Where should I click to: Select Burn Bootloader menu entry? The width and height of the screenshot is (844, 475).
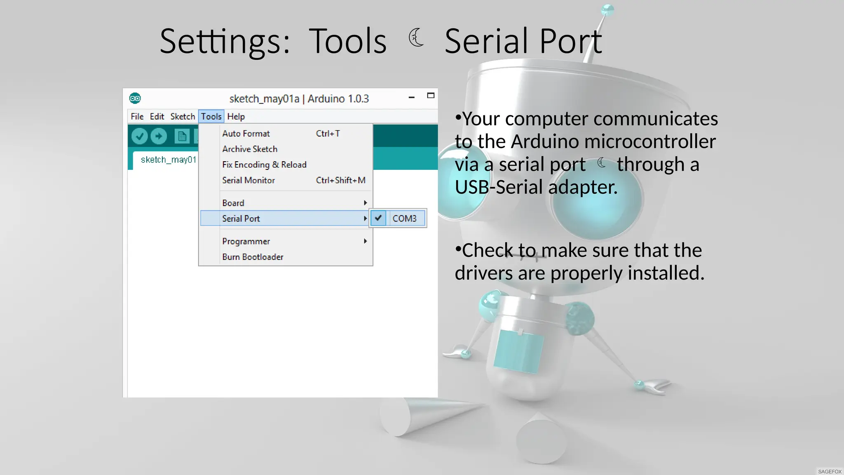pos(286,257)
